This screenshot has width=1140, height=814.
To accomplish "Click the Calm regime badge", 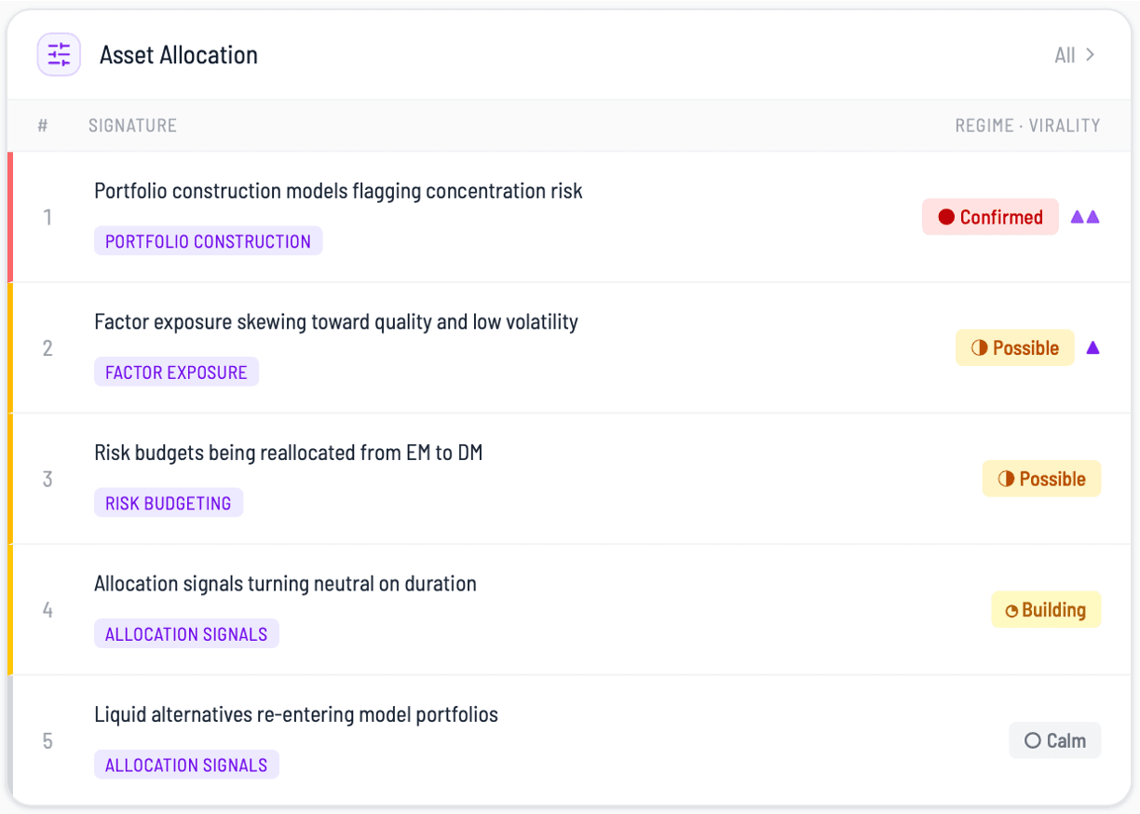I will [x=1055, y=741].
